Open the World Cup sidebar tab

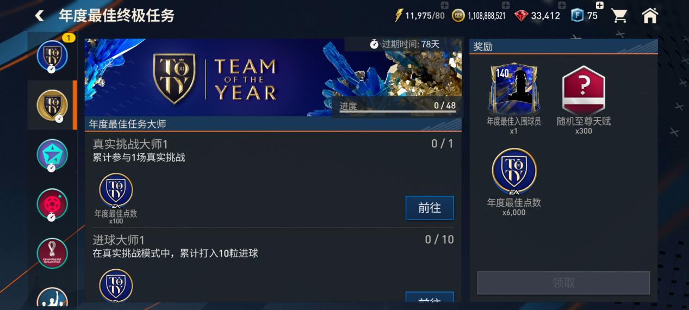click(52, 253)
